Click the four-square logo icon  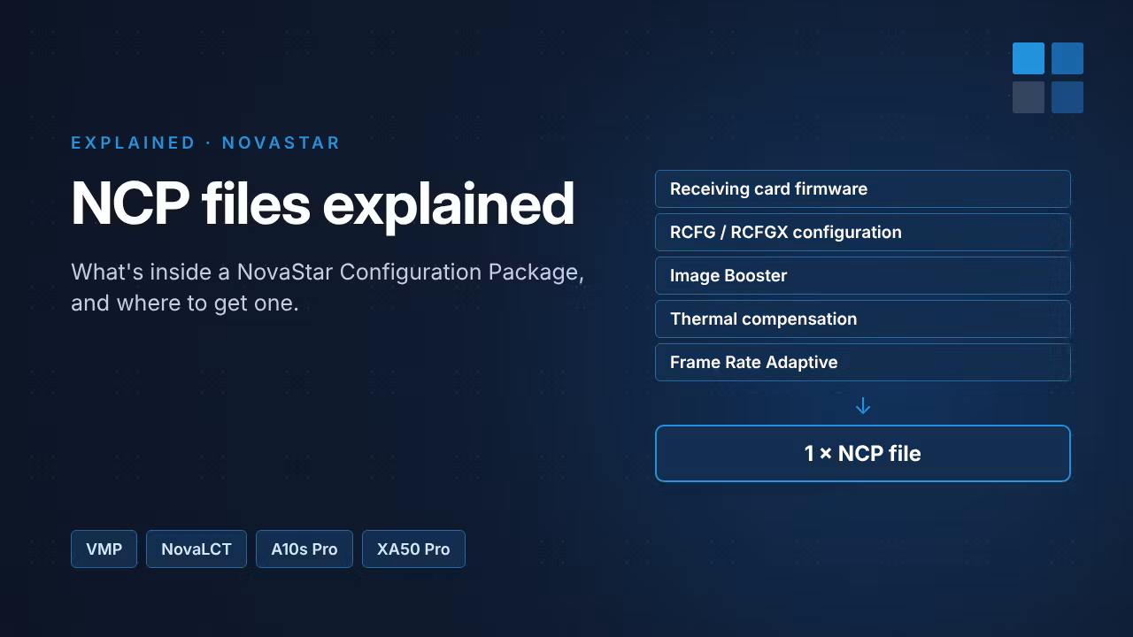click(1048, 78)
